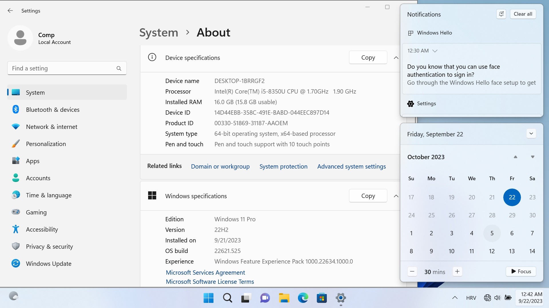Go to the previous month in the calendar
Viewport: 549px width, 308px height.
click(516, 157)
